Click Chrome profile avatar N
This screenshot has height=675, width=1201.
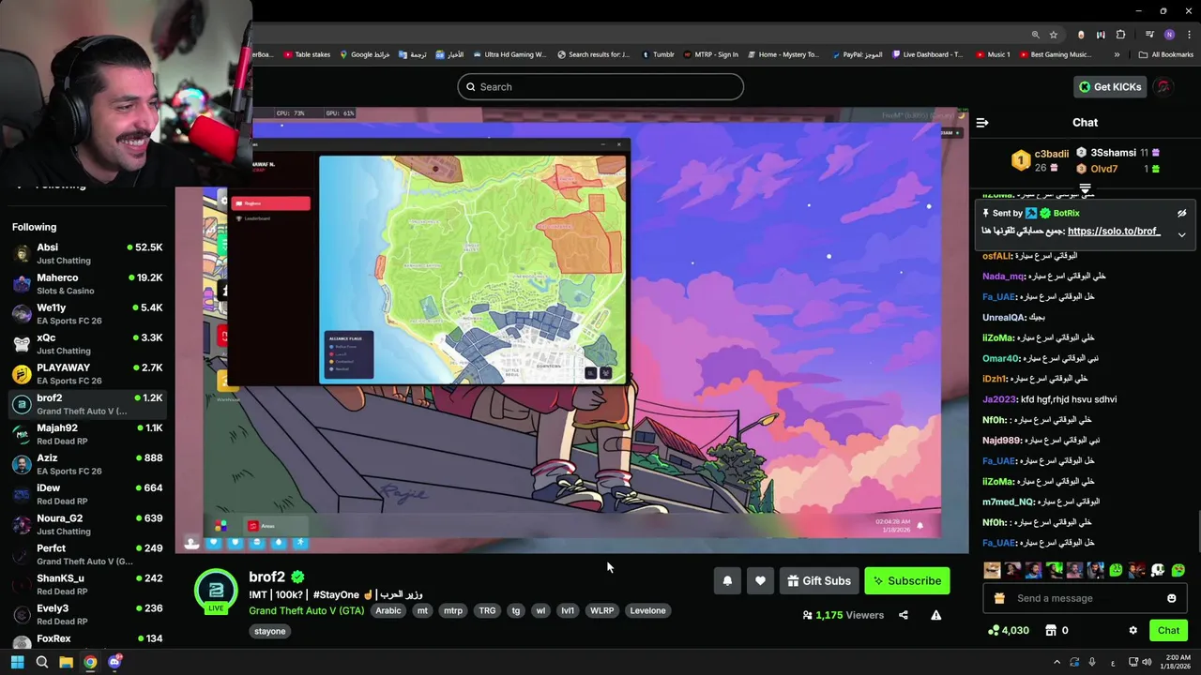1169,35
